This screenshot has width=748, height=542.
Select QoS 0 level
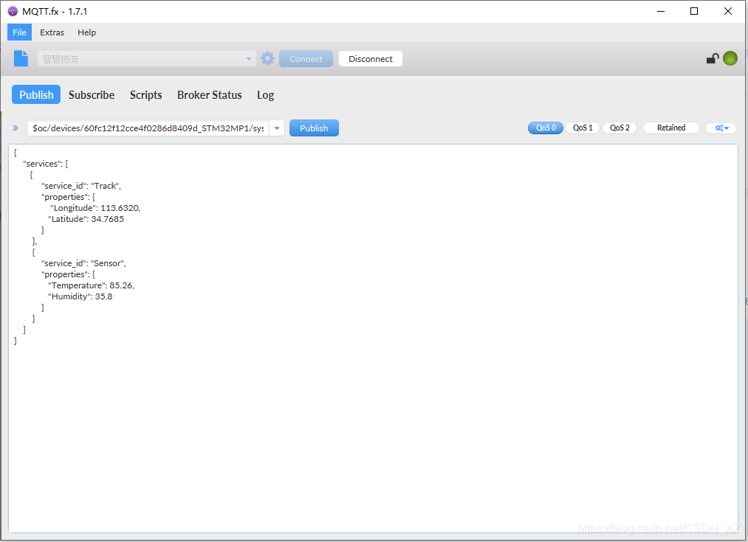coord(545,128)
